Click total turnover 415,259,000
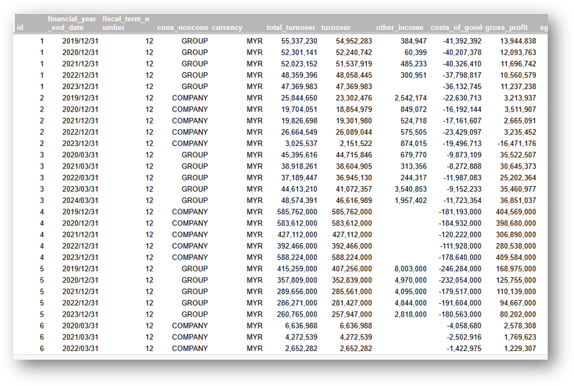 (297, 268)
